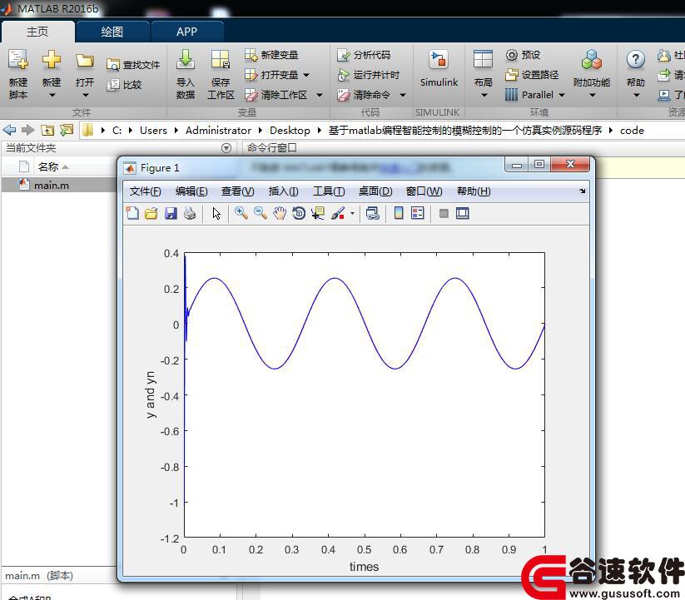Click Run and Time (运行并计时)
The image size is (685, 600).
pyautogui.click(x=369, y=75)
